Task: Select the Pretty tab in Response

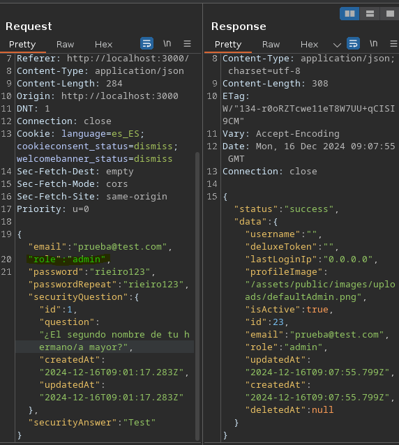Action: pyautogui.click(x=228, y=44)
